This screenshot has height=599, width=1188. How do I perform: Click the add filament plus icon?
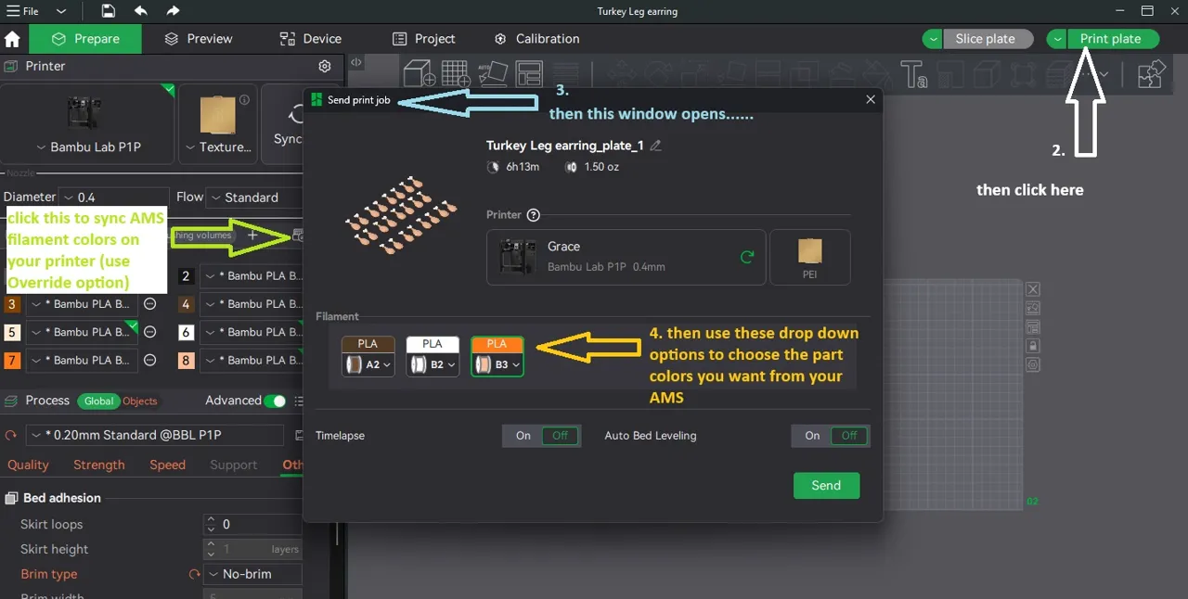[x=252, y=236]
